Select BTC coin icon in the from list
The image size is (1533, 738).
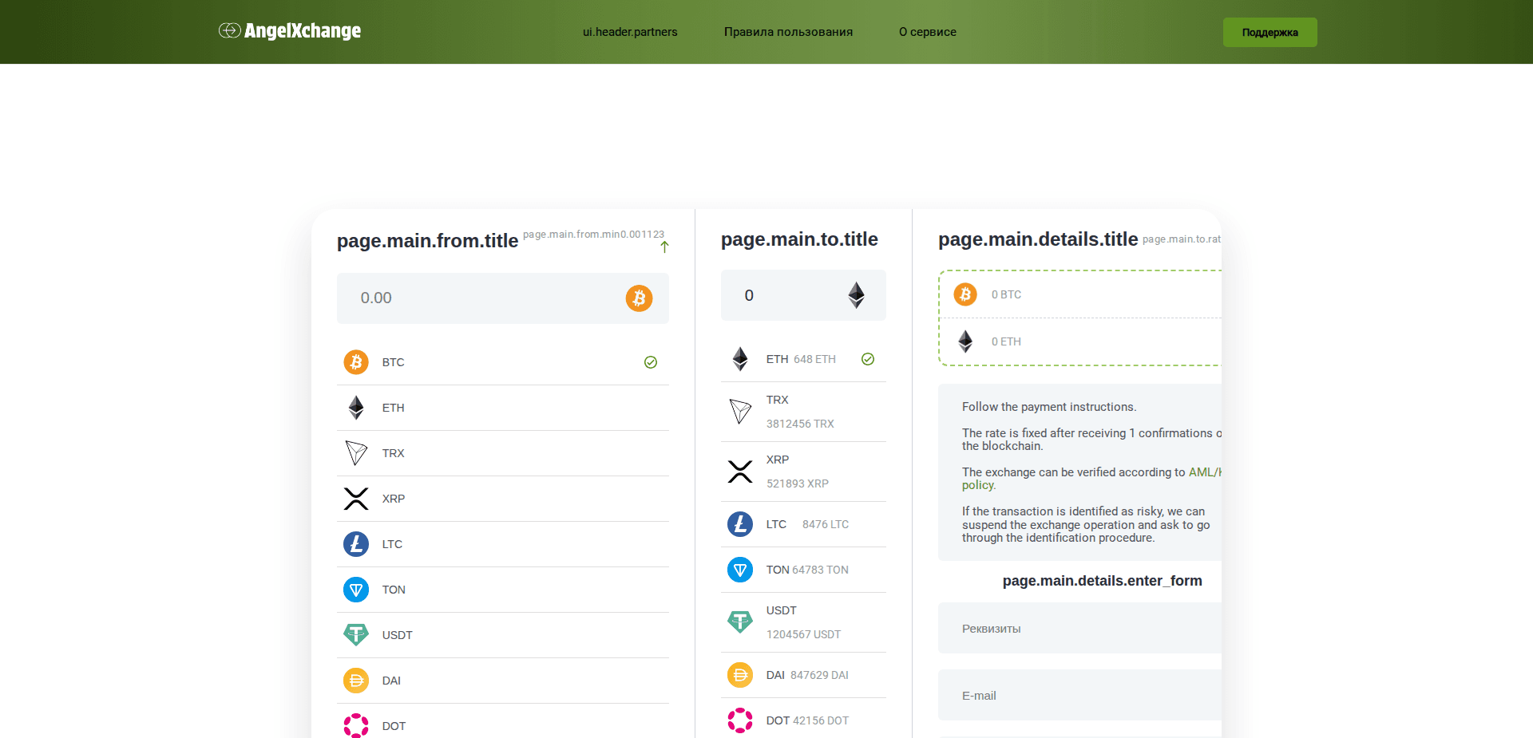[356, 361]
